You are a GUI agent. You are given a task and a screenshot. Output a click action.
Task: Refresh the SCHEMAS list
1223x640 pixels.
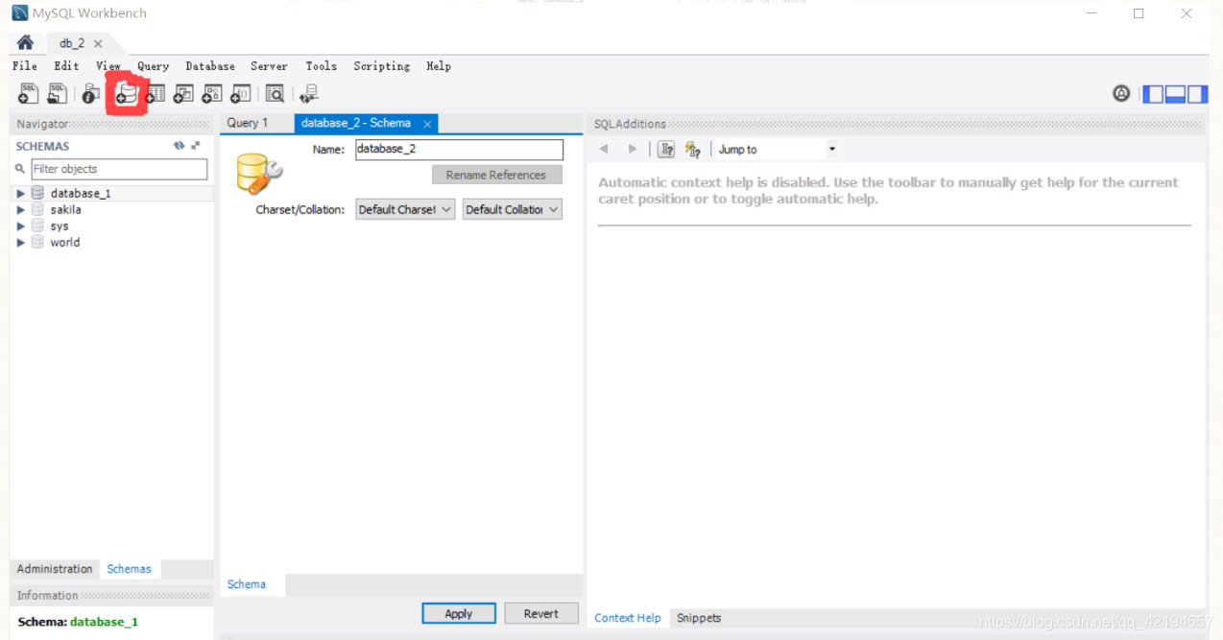(179, 146)
